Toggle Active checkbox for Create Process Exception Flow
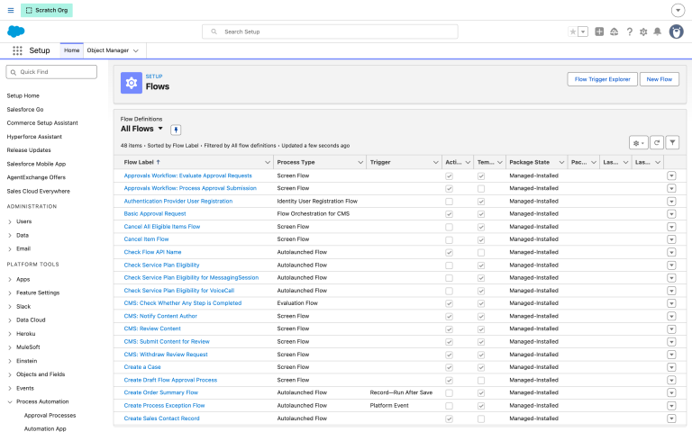This screenshot has width=692, height=432. click(x=449, y=406)
